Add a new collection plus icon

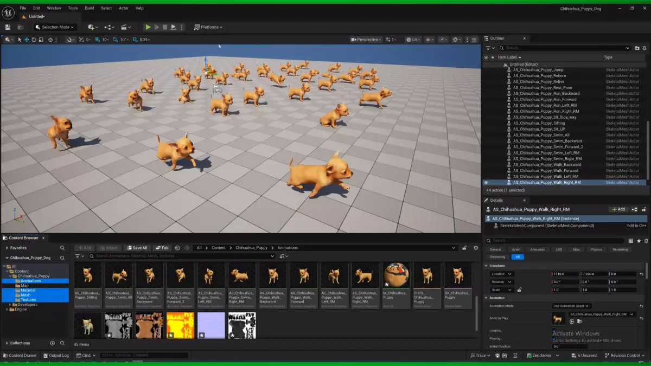coord(53,343)
